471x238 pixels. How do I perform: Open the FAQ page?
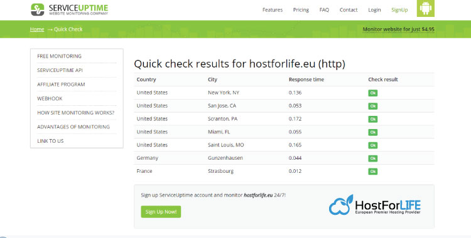[324, 10]
